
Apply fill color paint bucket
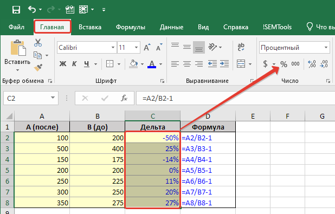click(x=133, y=63)
